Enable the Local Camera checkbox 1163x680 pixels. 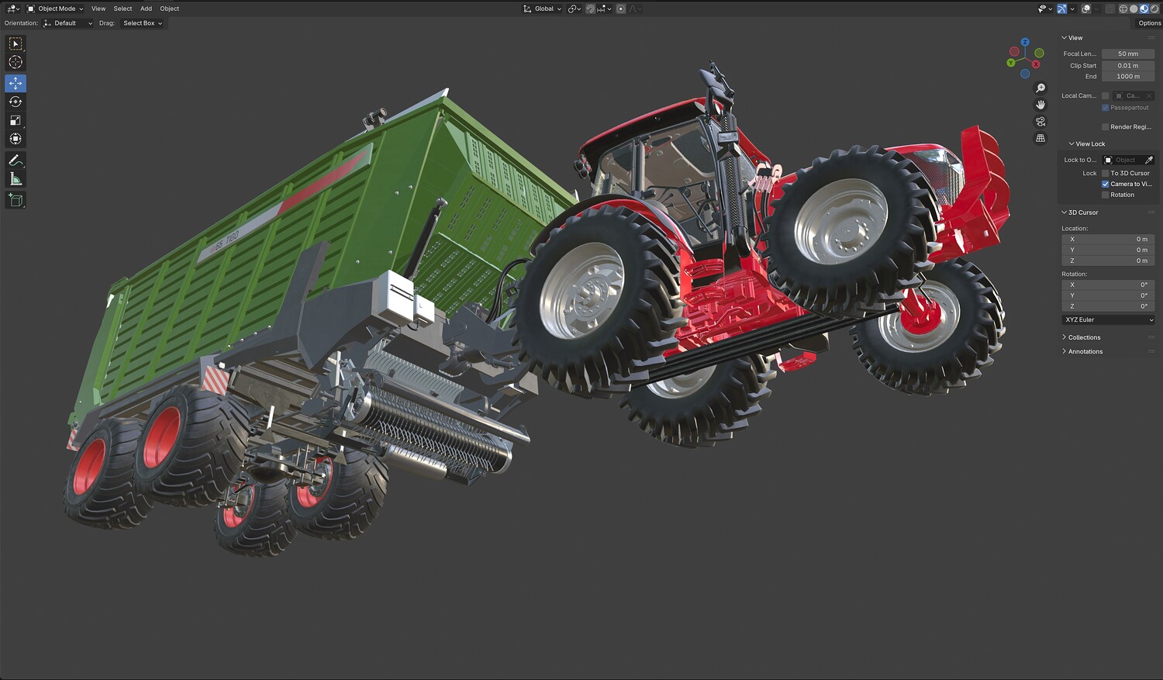pyautogui.click(x=1105, y=96)
